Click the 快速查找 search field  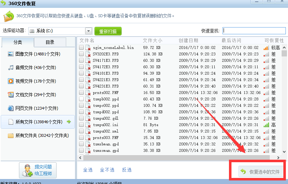tap(254, 31)
